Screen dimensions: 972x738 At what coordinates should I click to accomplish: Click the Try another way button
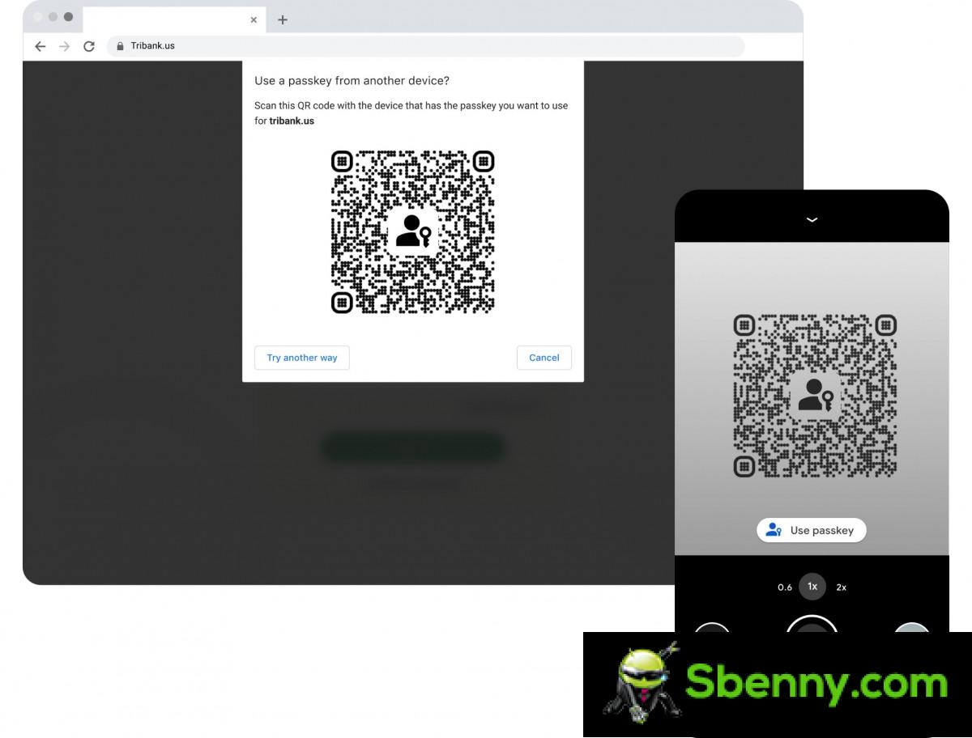pyautogui.click(x=302, y=358)
